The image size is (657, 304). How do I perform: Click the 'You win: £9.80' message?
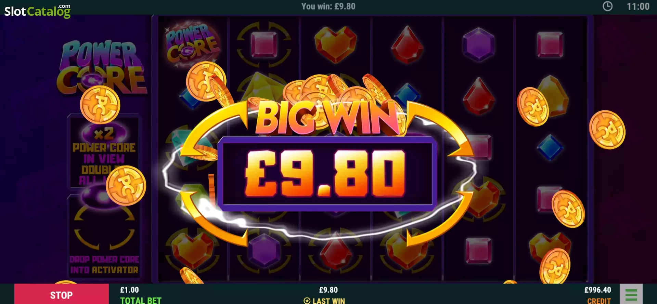tap(328, 6)
